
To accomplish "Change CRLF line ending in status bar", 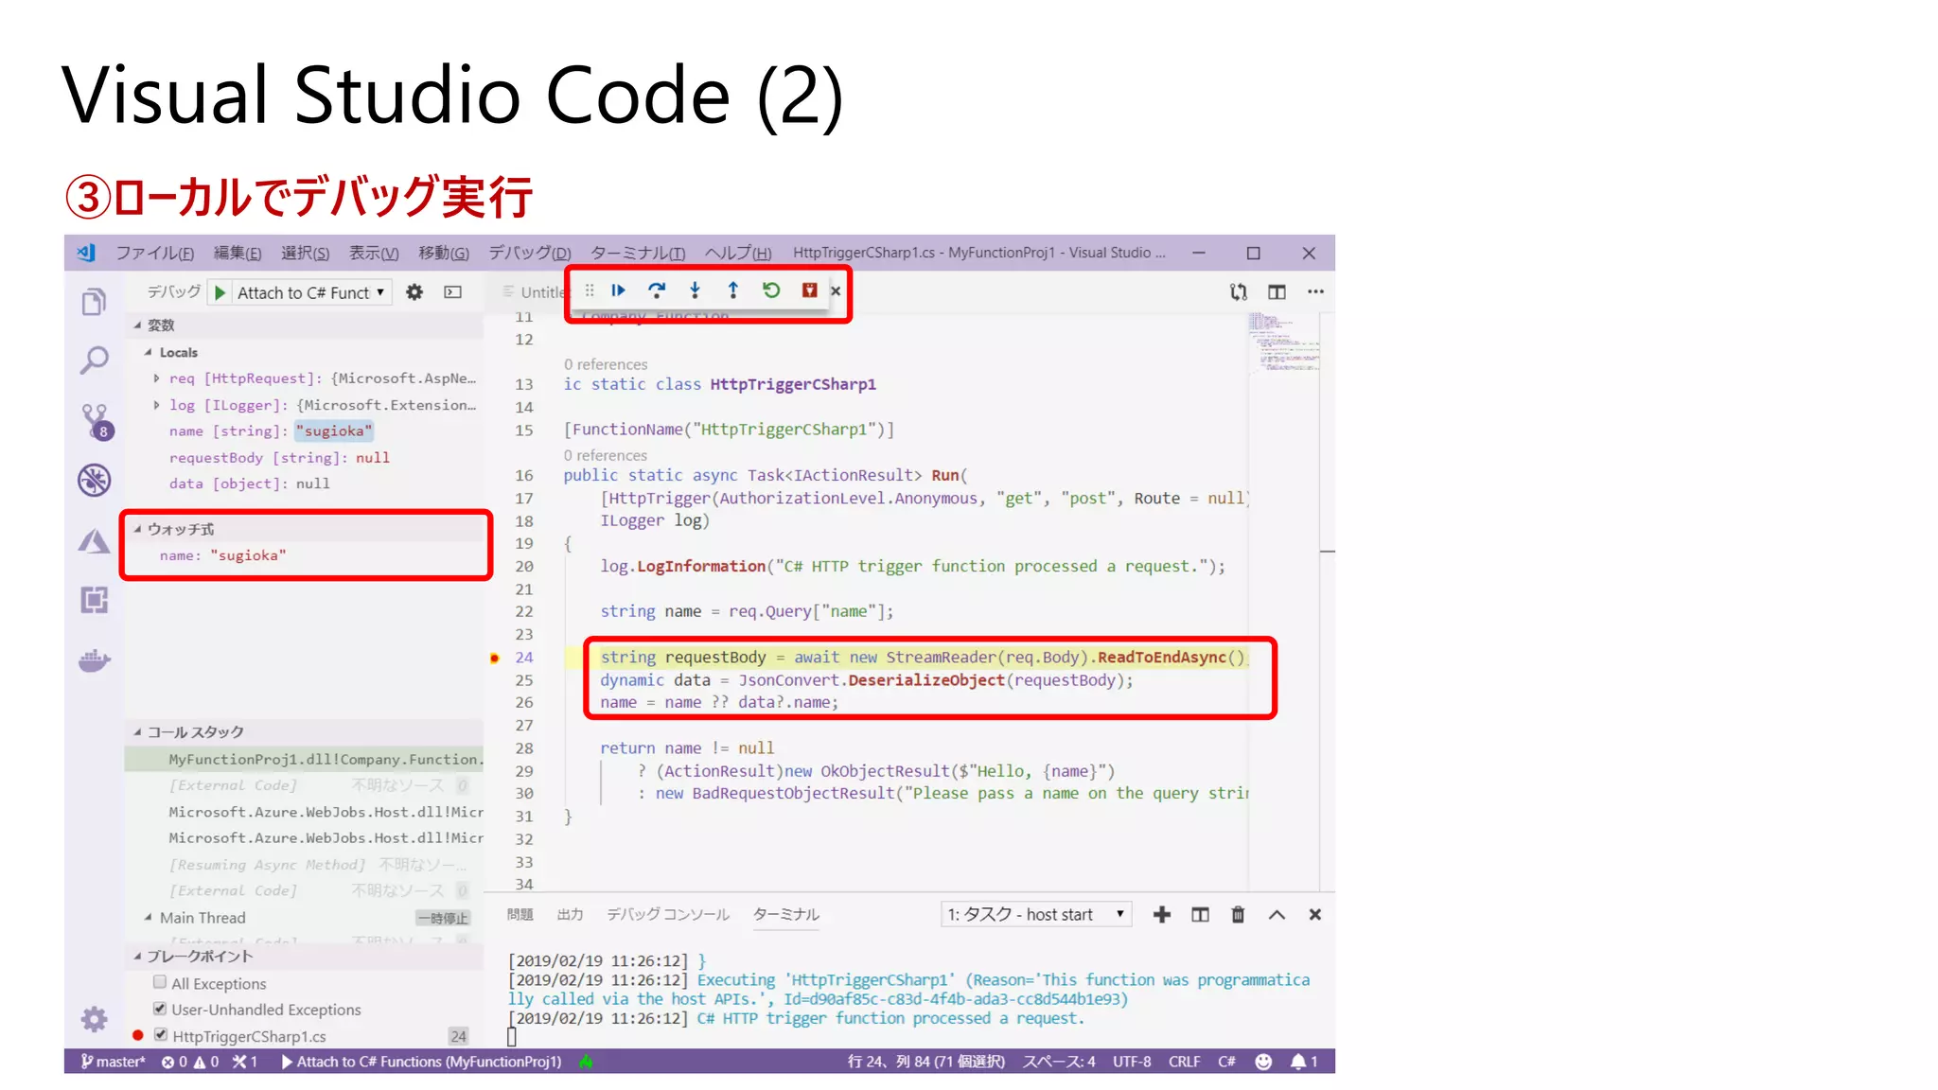I will (1184, 1062).
